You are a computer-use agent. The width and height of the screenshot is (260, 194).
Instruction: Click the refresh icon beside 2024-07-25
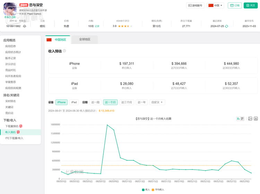(x=226, y=26)
